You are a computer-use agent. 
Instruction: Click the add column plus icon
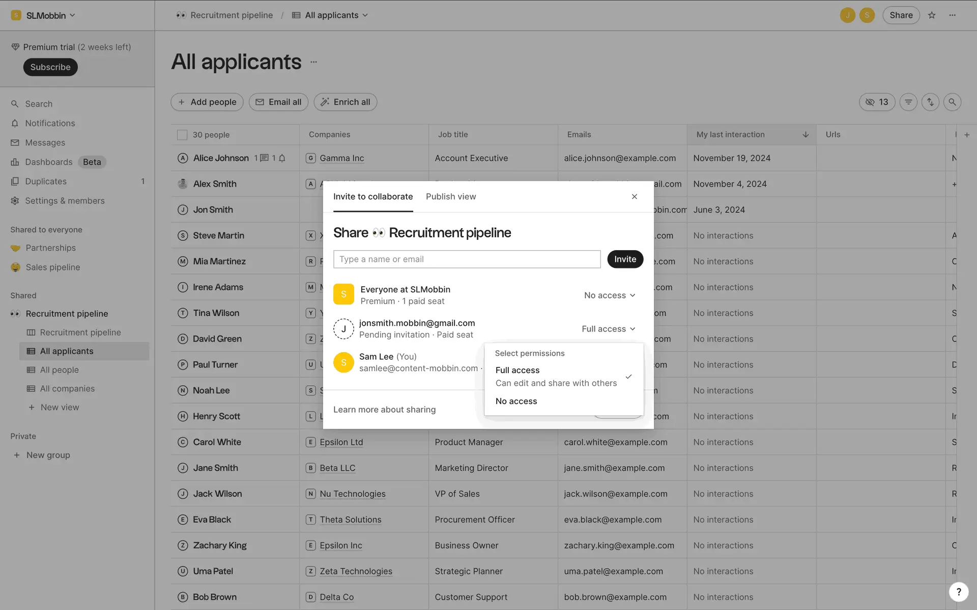pos(967,135)
